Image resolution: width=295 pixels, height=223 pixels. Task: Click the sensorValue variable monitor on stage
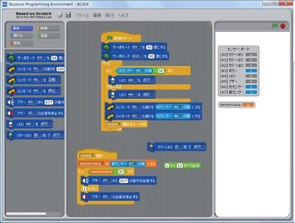[x=236, y=105]
